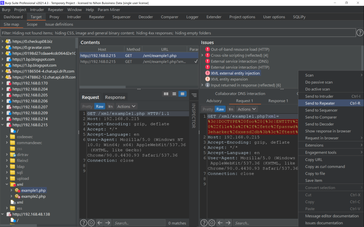
Task: Switch to Response tab in left pane
Action: click(115, 97)
